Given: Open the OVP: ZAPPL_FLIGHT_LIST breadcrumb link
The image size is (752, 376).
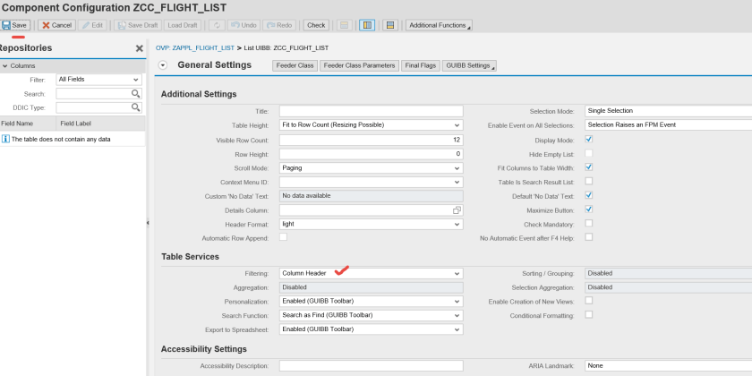Looking at the screenshot, I should 195,47.
